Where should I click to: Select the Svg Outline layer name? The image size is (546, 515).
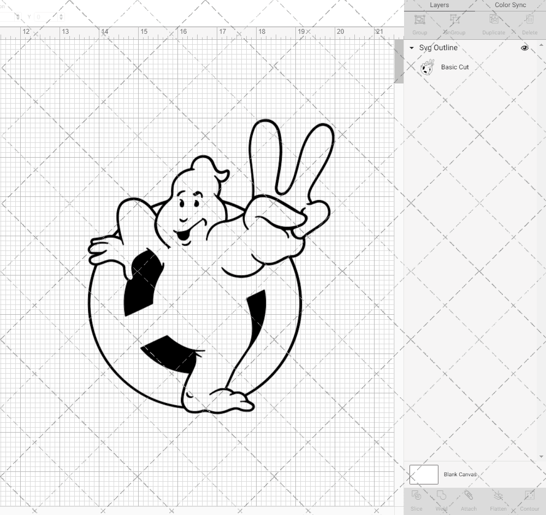coord(438,47)
